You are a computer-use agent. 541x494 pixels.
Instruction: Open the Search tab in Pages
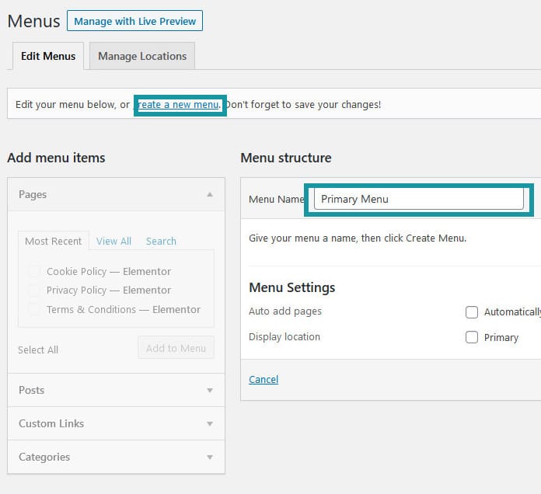click(x=161, y=241)
